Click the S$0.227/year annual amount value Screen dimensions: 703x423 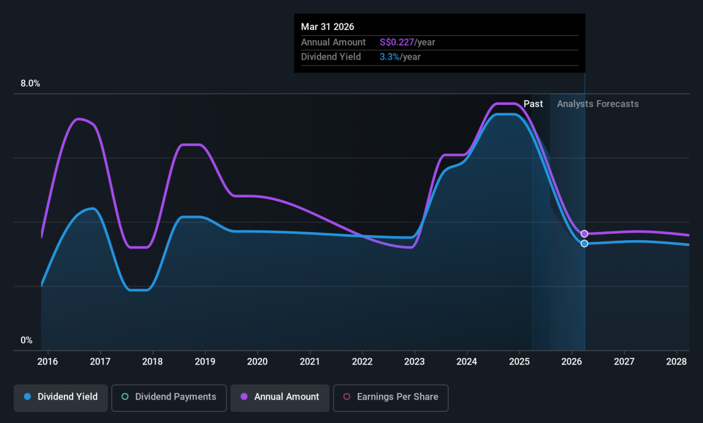tap(407, 42)
